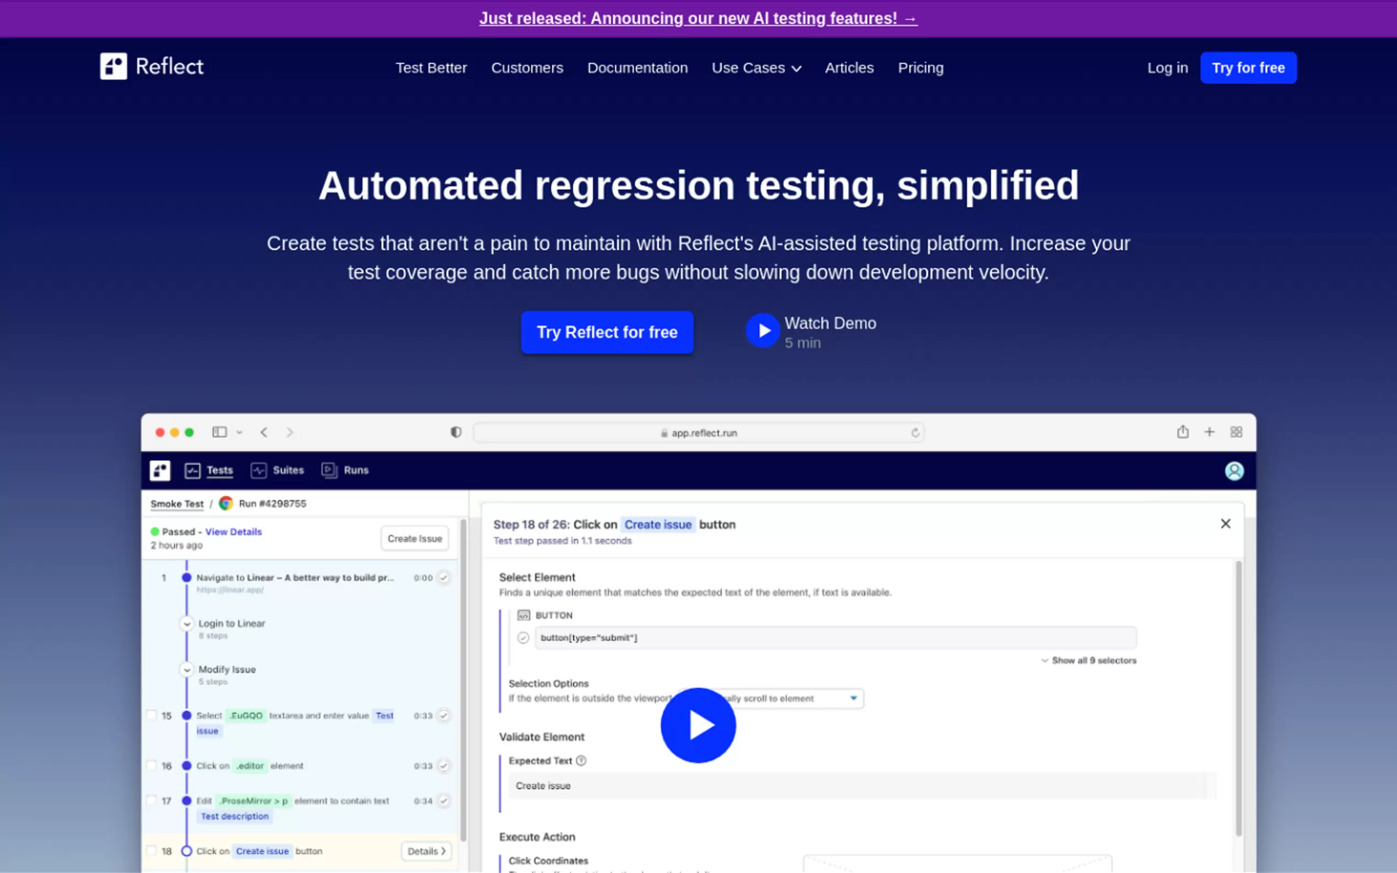1397x873 pixels.
Task: Check the checkbox for step 15
Action: coord(151,715)
